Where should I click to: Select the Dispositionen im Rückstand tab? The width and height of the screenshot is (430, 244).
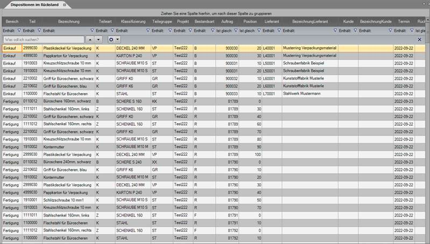[x=32, y=4]
